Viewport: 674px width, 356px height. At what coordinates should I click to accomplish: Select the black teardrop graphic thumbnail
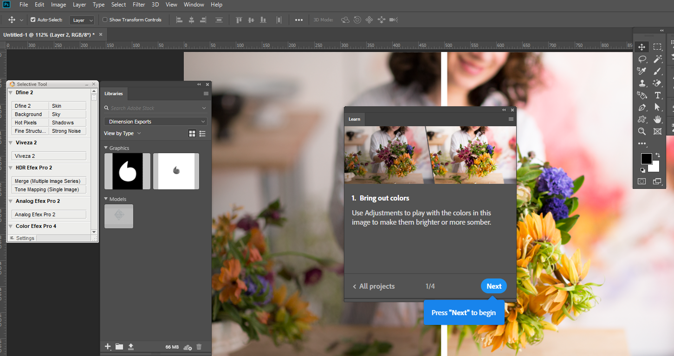coord(127,171)
